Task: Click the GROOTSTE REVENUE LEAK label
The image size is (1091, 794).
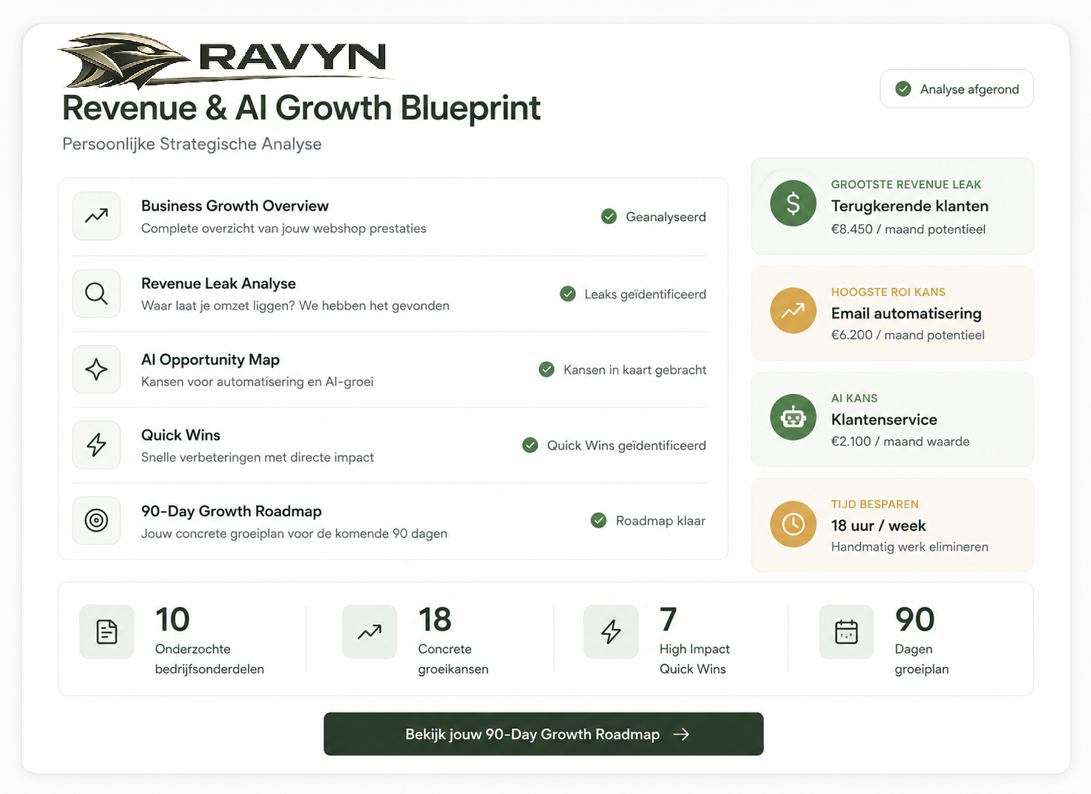Action: (x=905, y=184)
